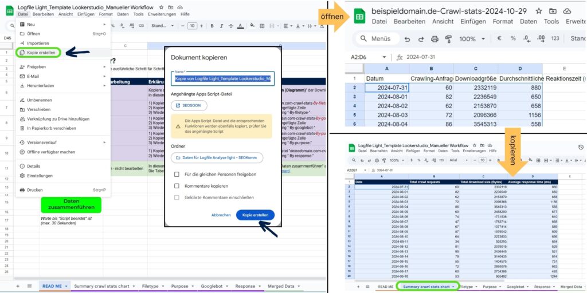Viewport: 587px width, 293px height.
Task: Click move-to-folder icon beside beispieldomain.de title
Action: [x=553, y=11]
